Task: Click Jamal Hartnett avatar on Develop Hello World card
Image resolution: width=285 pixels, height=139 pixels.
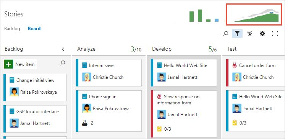Action: (x=162, y=77)
